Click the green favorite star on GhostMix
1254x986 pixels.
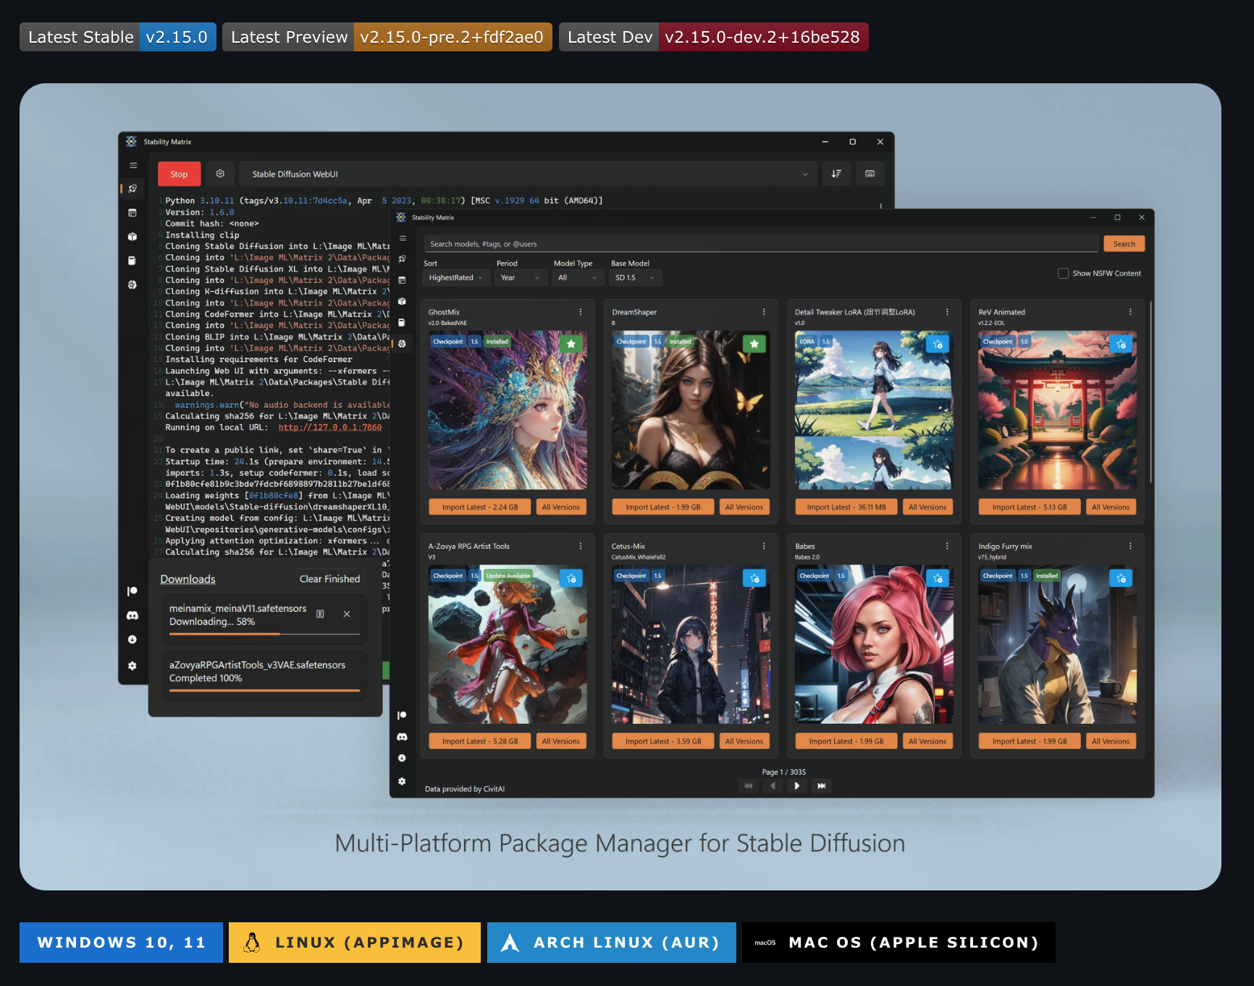tap(571, 344)
